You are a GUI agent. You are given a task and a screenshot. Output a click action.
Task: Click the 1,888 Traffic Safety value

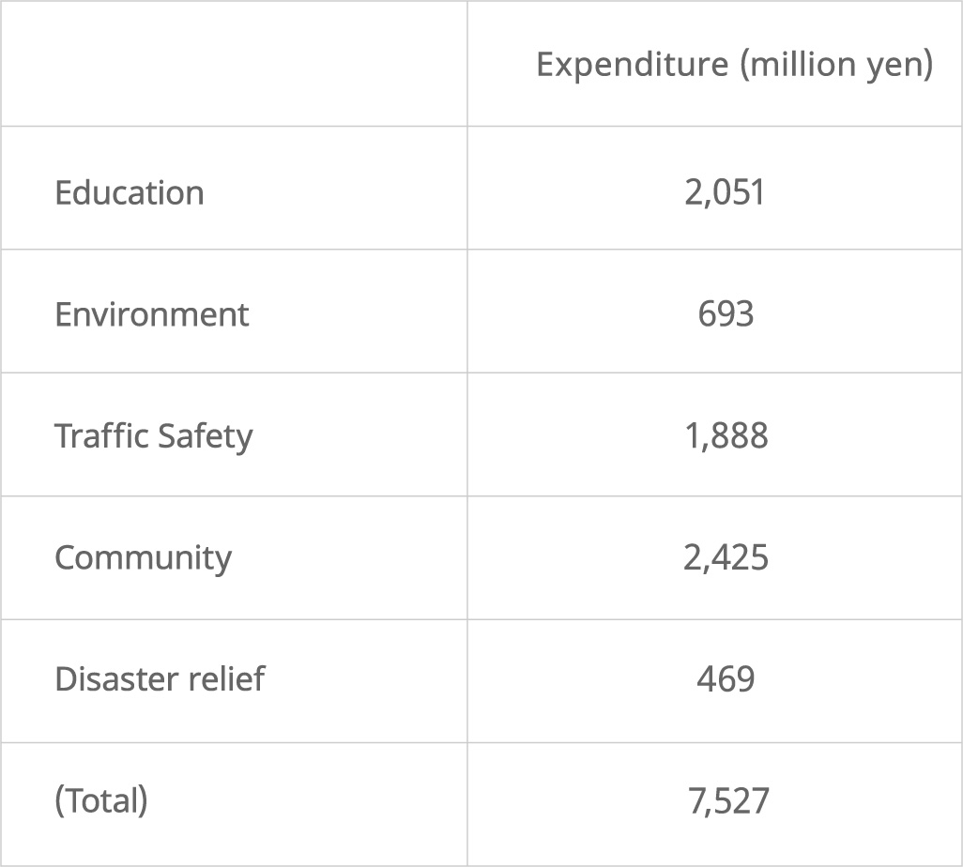726,436
